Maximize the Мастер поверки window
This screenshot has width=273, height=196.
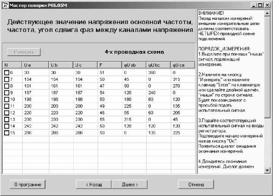click(x=260, y=5)
